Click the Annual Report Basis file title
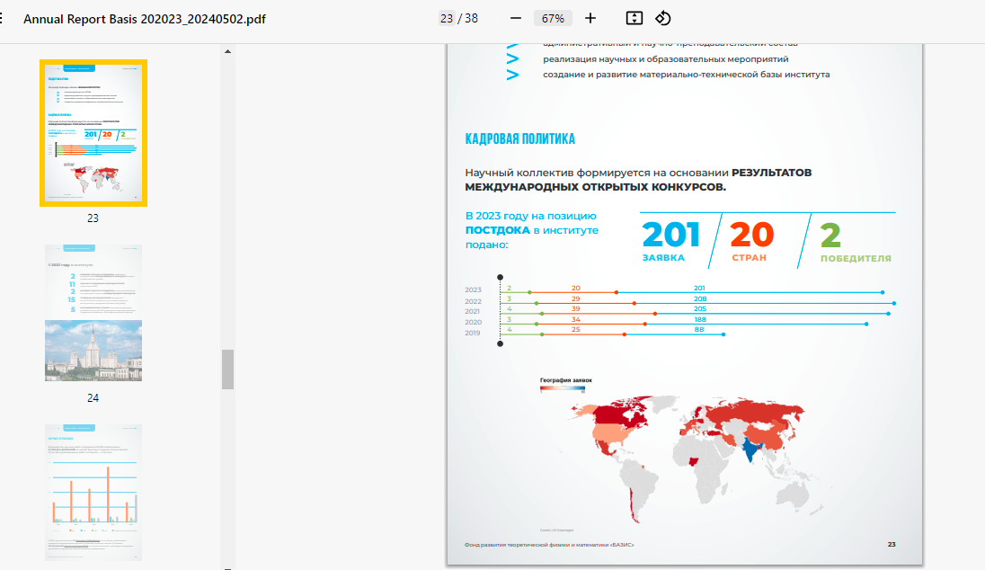This screenshot has width=985, height=570. click(144, 19)
